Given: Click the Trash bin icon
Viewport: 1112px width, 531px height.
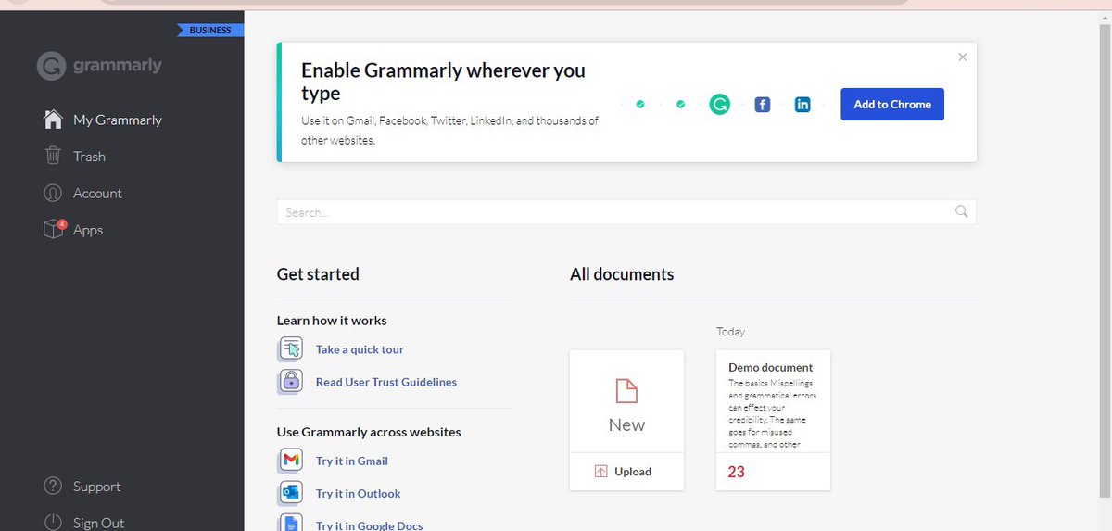Looking at the screenshot, I should click(54, 156).
